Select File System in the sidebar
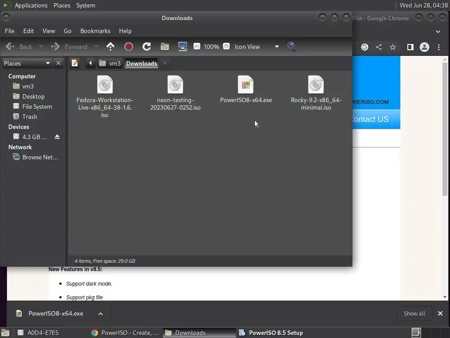This screenshot has height=338, width=450. [x=37, y=107]
